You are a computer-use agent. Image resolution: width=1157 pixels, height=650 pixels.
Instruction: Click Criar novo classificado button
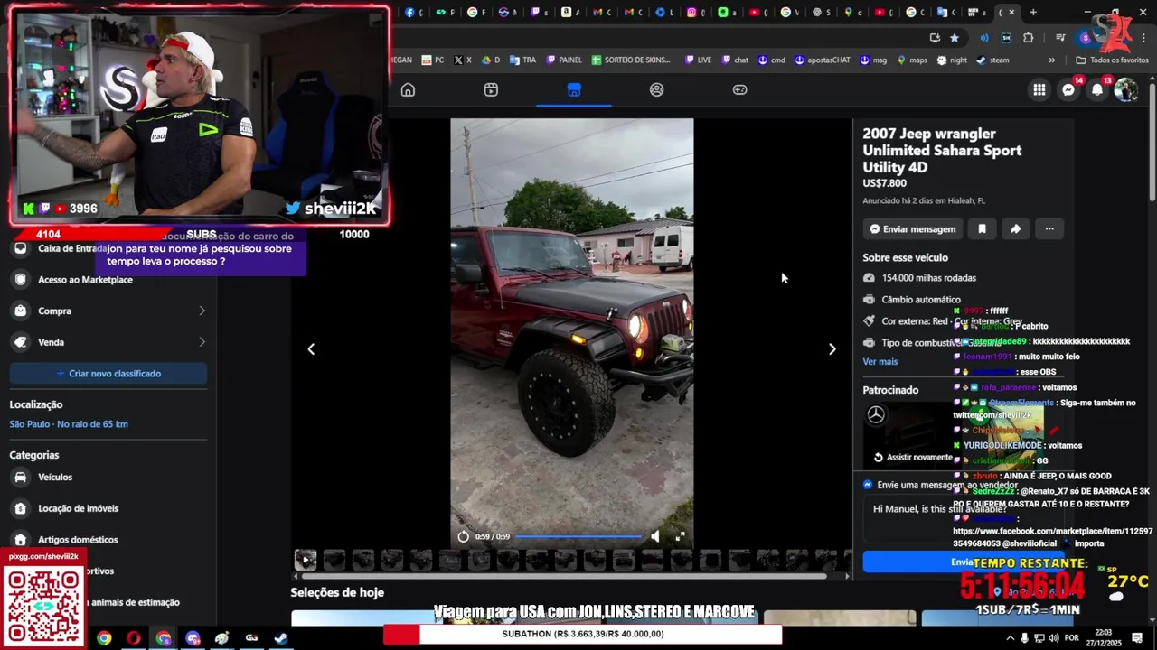[108, 374]
